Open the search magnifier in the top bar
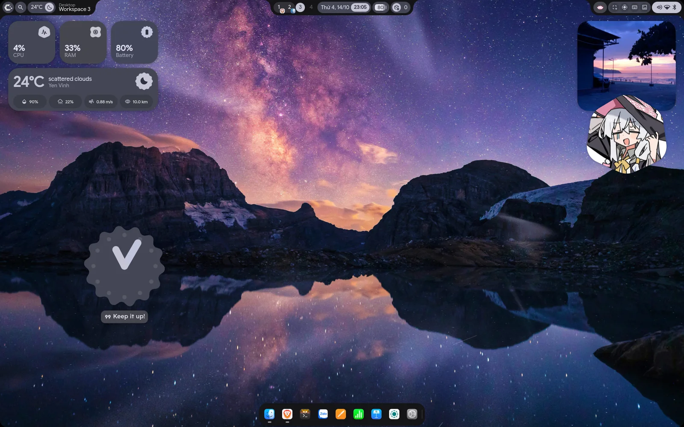 coord(21,7)
